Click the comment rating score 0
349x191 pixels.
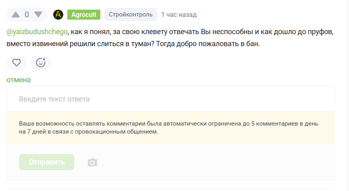[x=27, y=15]
